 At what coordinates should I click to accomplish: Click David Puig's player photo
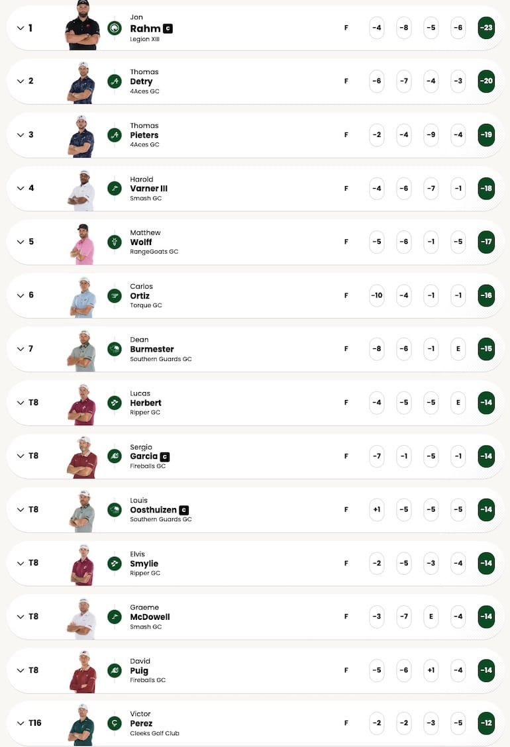82,672
